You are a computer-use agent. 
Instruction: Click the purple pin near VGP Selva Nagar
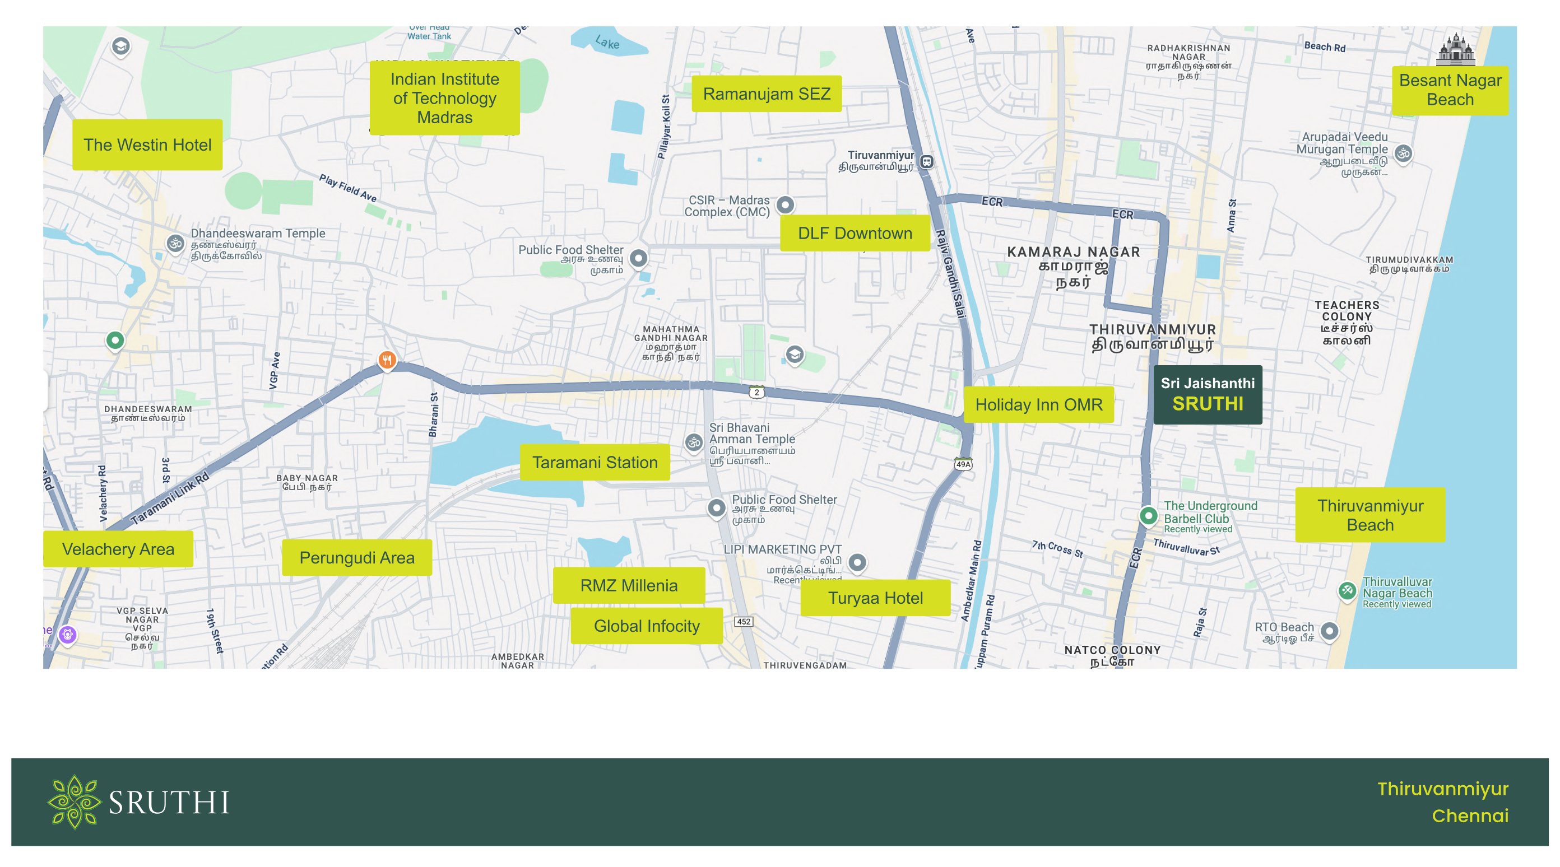pyautogui.click(x=68, y=635)
